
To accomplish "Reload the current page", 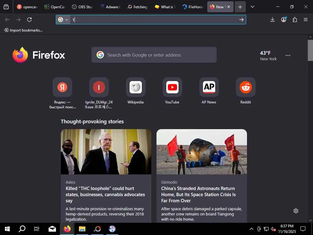I will point(29,20).
